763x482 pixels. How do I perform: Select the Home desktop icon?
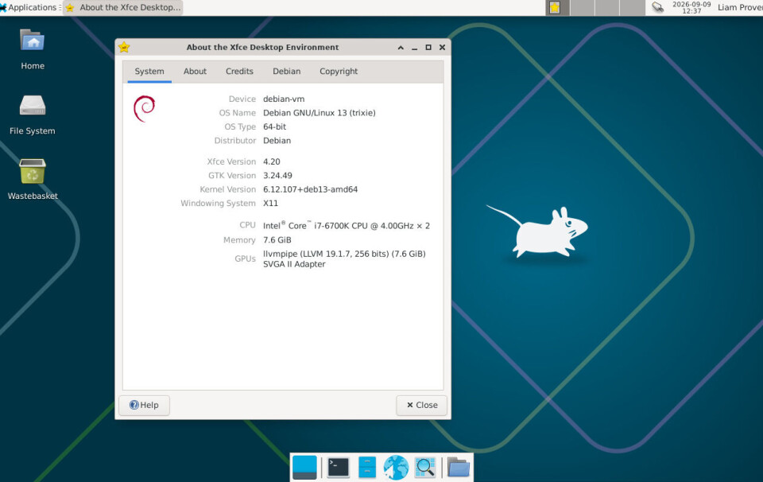33,49
